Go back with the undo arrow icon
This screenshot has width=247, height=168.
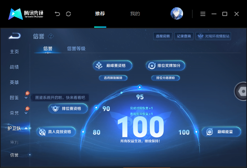pos(57,14)
